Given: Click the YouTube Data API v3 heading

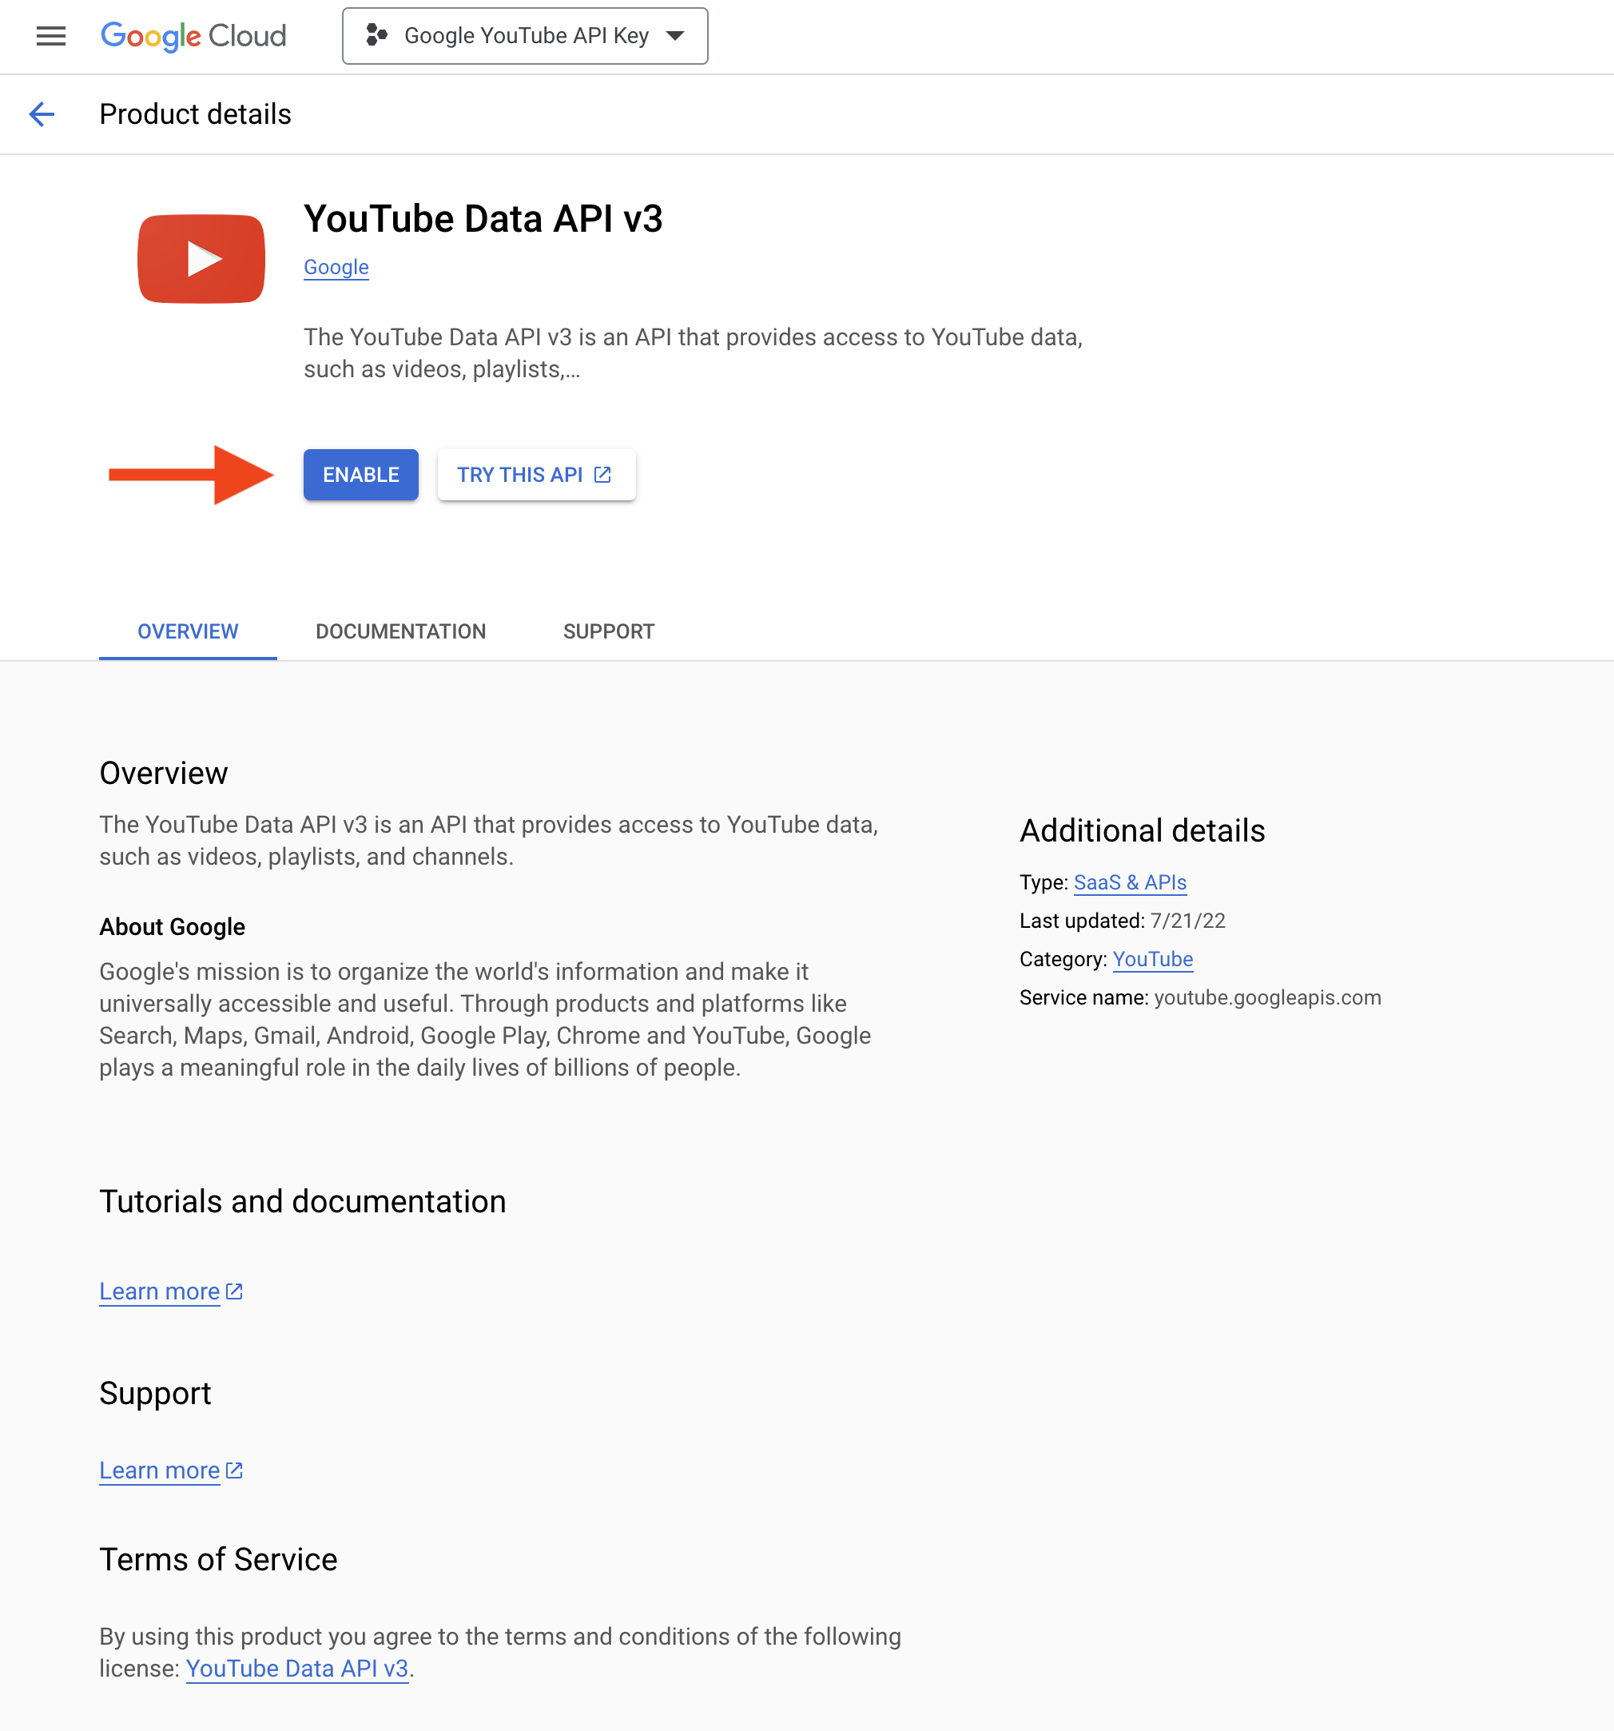Looking at the screenshot, I should tap(483, 218).
